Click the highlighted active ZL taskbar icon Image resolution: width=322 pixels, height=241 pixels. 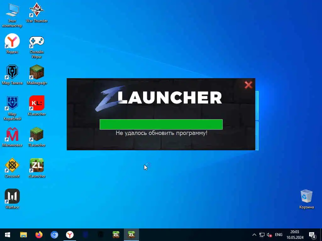point(131,235)
